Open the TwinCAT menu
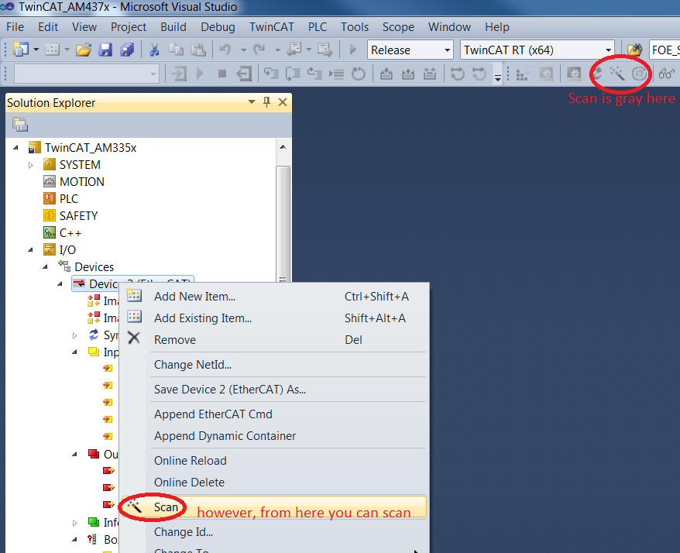The height and width of the screenshot is (553, 680). [x=272, y=27]
